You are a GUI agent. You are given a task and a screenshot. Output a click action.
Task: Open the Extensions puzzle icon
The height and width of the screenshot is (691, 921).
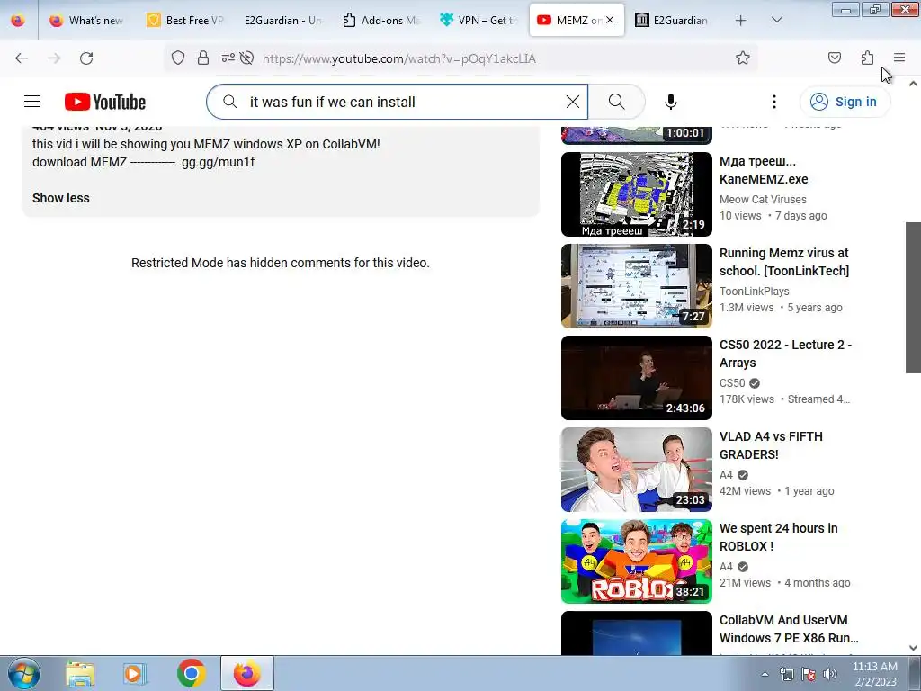point(867,58)
